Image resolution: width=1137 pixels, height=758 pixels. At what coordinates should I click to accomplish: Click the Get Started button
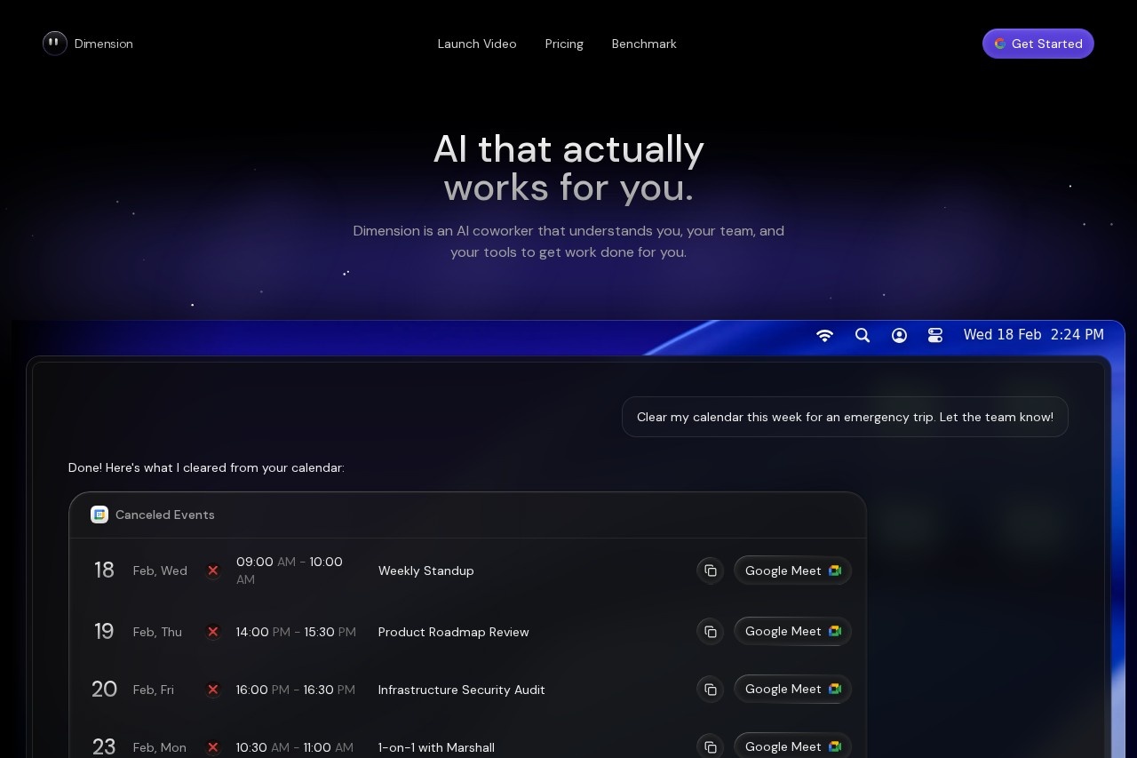[1038, 44]
